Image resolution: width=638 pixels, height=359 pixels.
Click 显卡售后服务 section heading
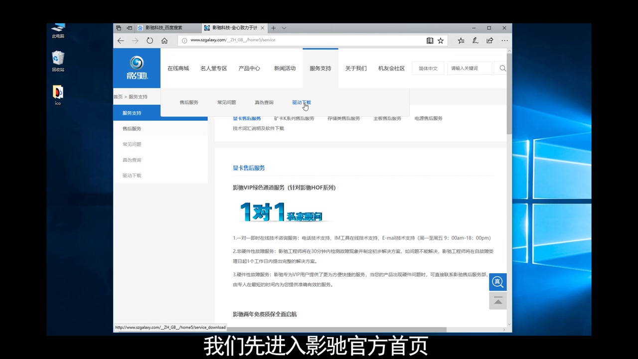click(x=249, y=168)
